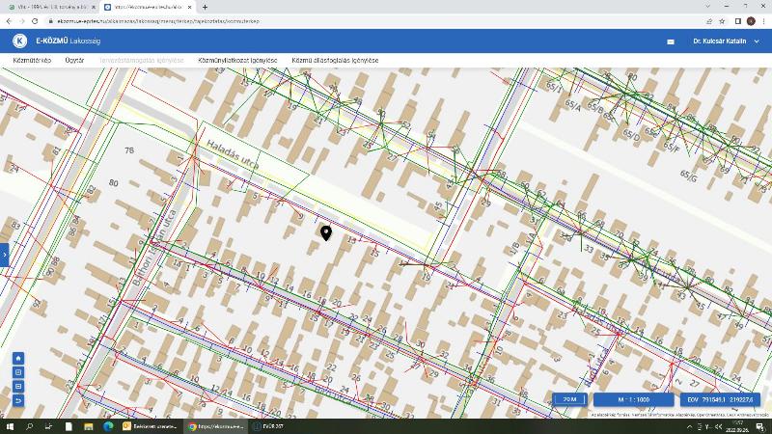The image size is (772, 434).
Task: Switch to Outlook taskbar window
Action: pos(151,426)
